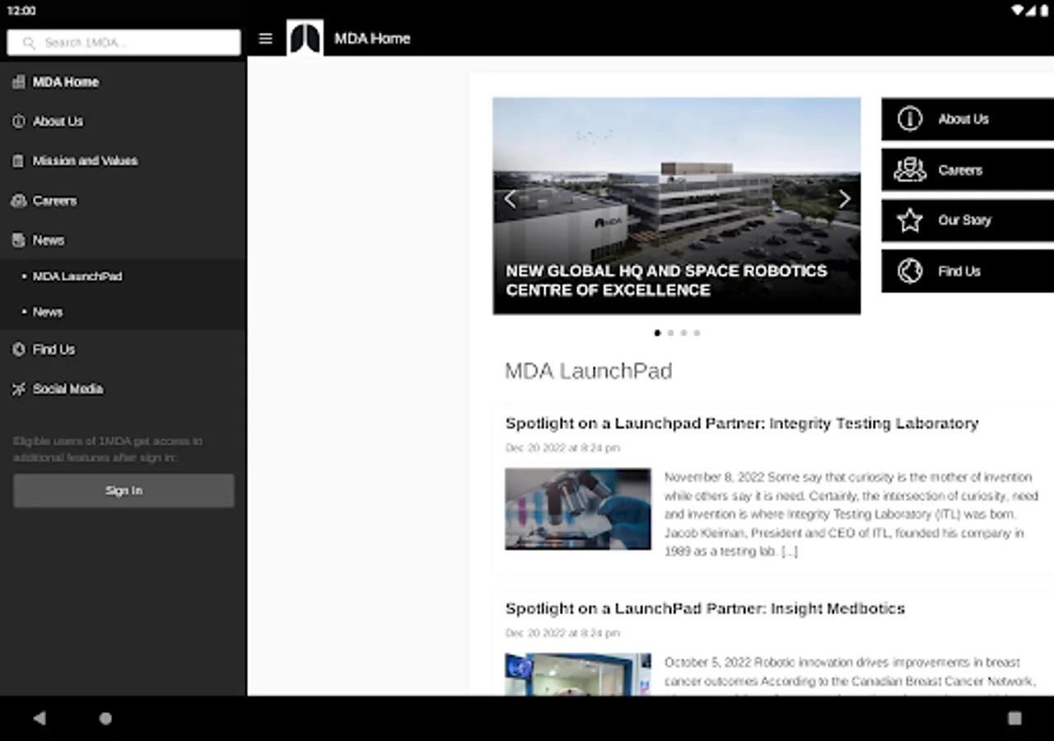1054x741 pixels.
Task: Click the MDA LaunchPad section heading
Action: [589, 371]
